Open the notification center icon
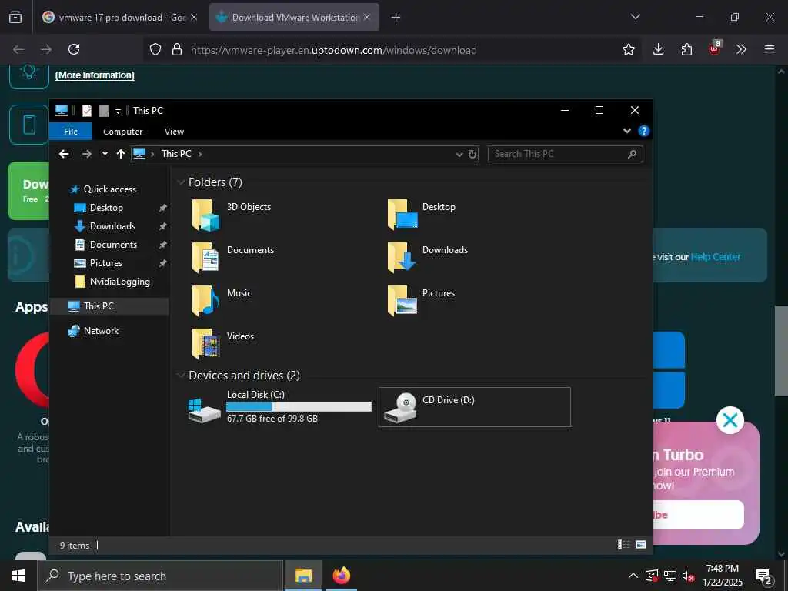Screen dimensions: 788x591 (x=764, y=577)
